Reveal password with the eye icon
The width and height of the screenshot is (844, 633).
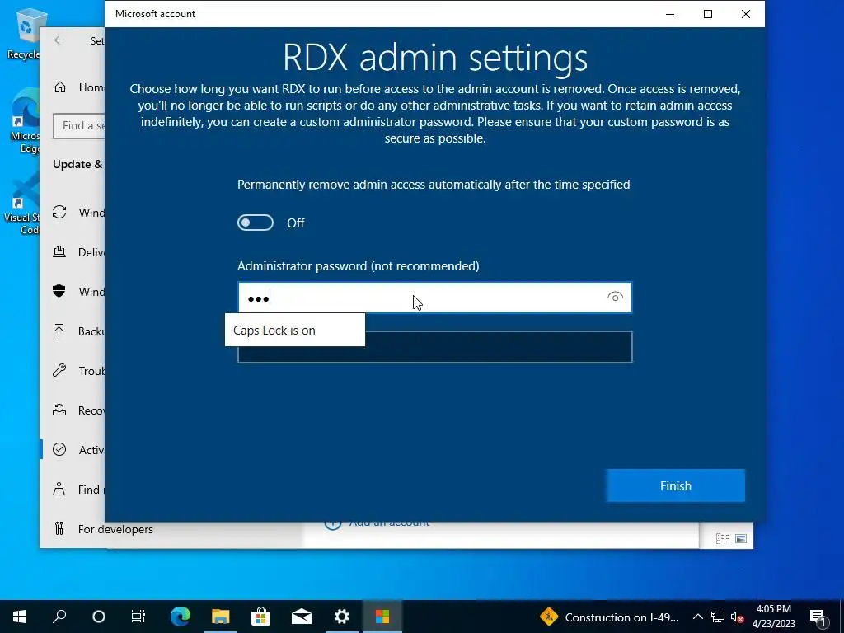[615, 297]
